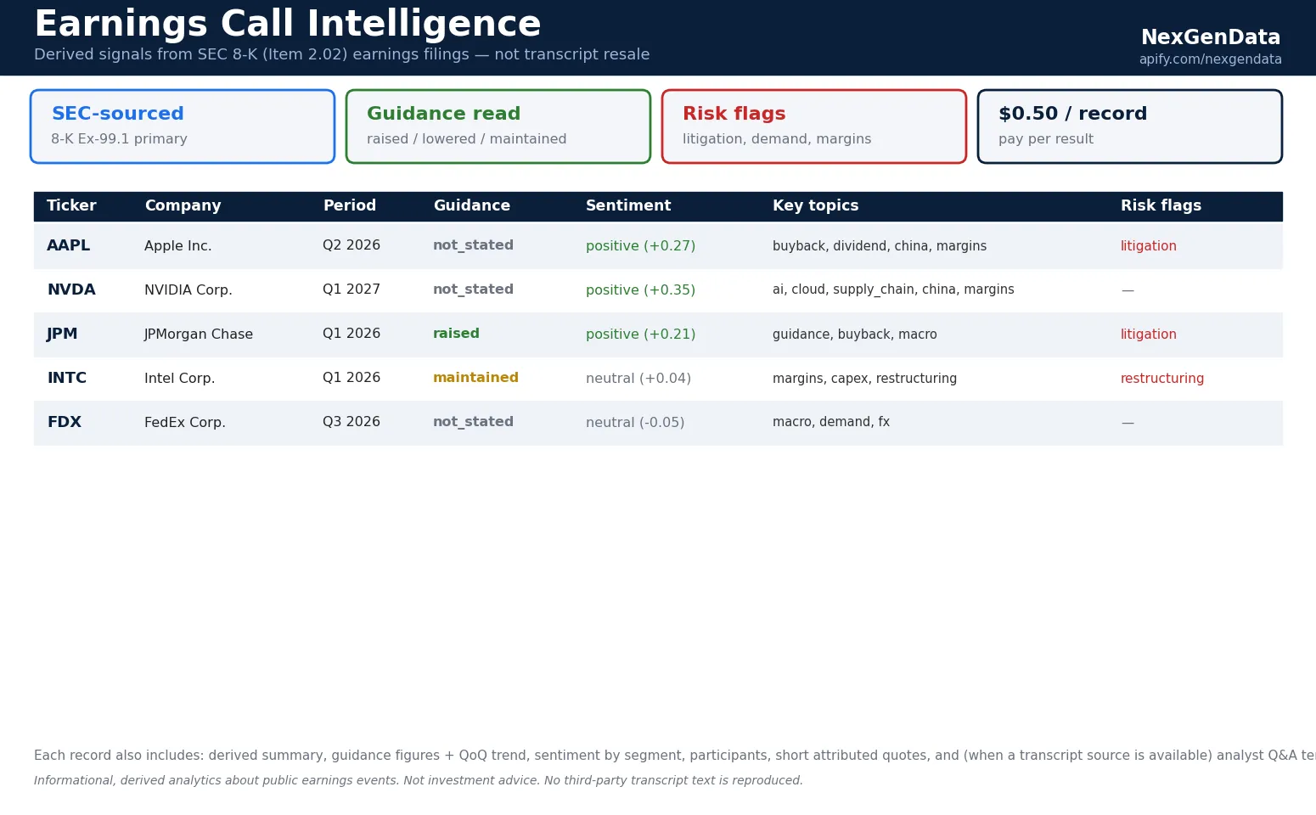Select the Period column header

pyautogui.click(x=349, y=205)
